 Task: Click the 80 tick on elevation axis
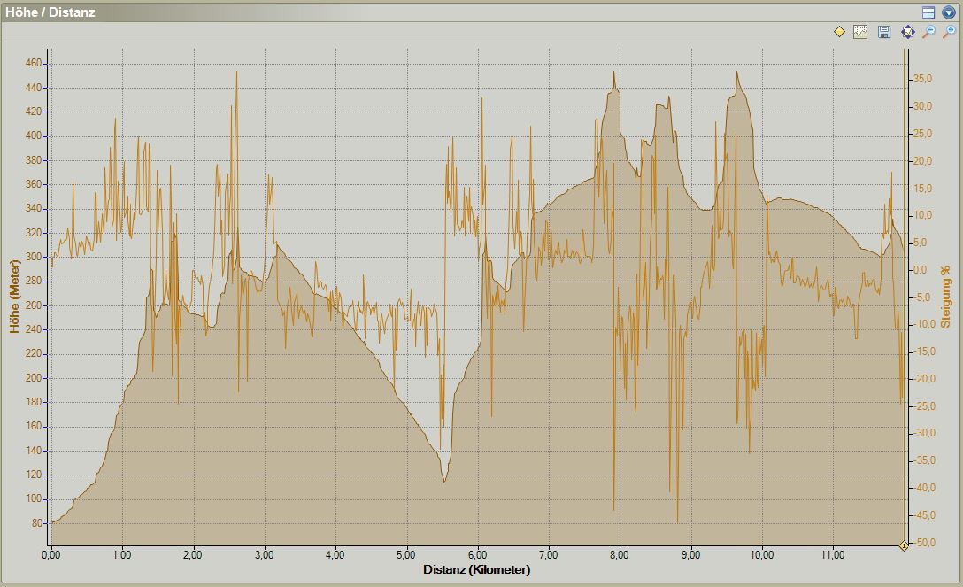click(36, 523)
